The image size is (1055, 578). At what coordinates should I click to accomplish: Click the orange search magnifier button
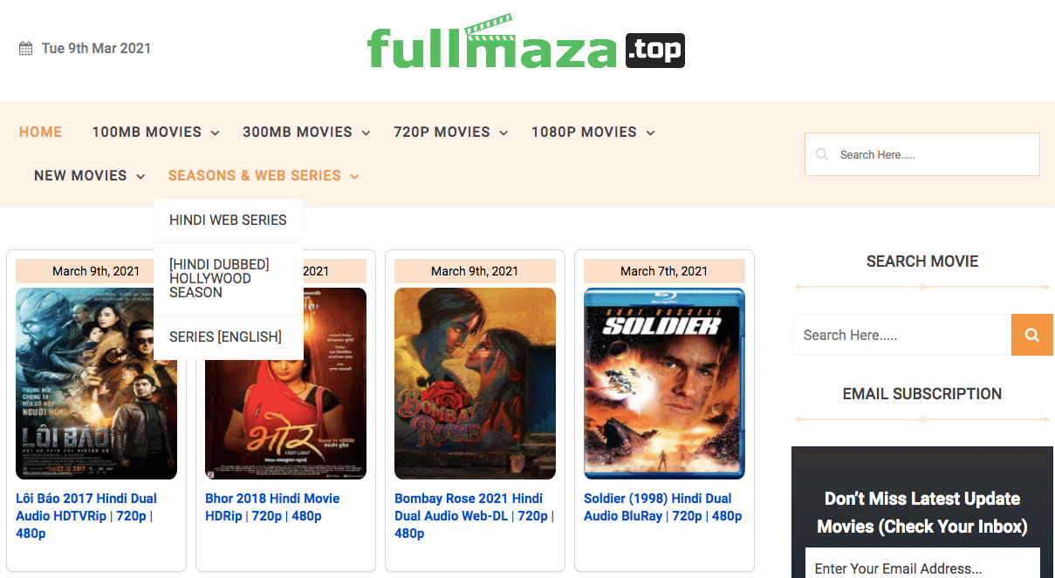point(1031,335)
